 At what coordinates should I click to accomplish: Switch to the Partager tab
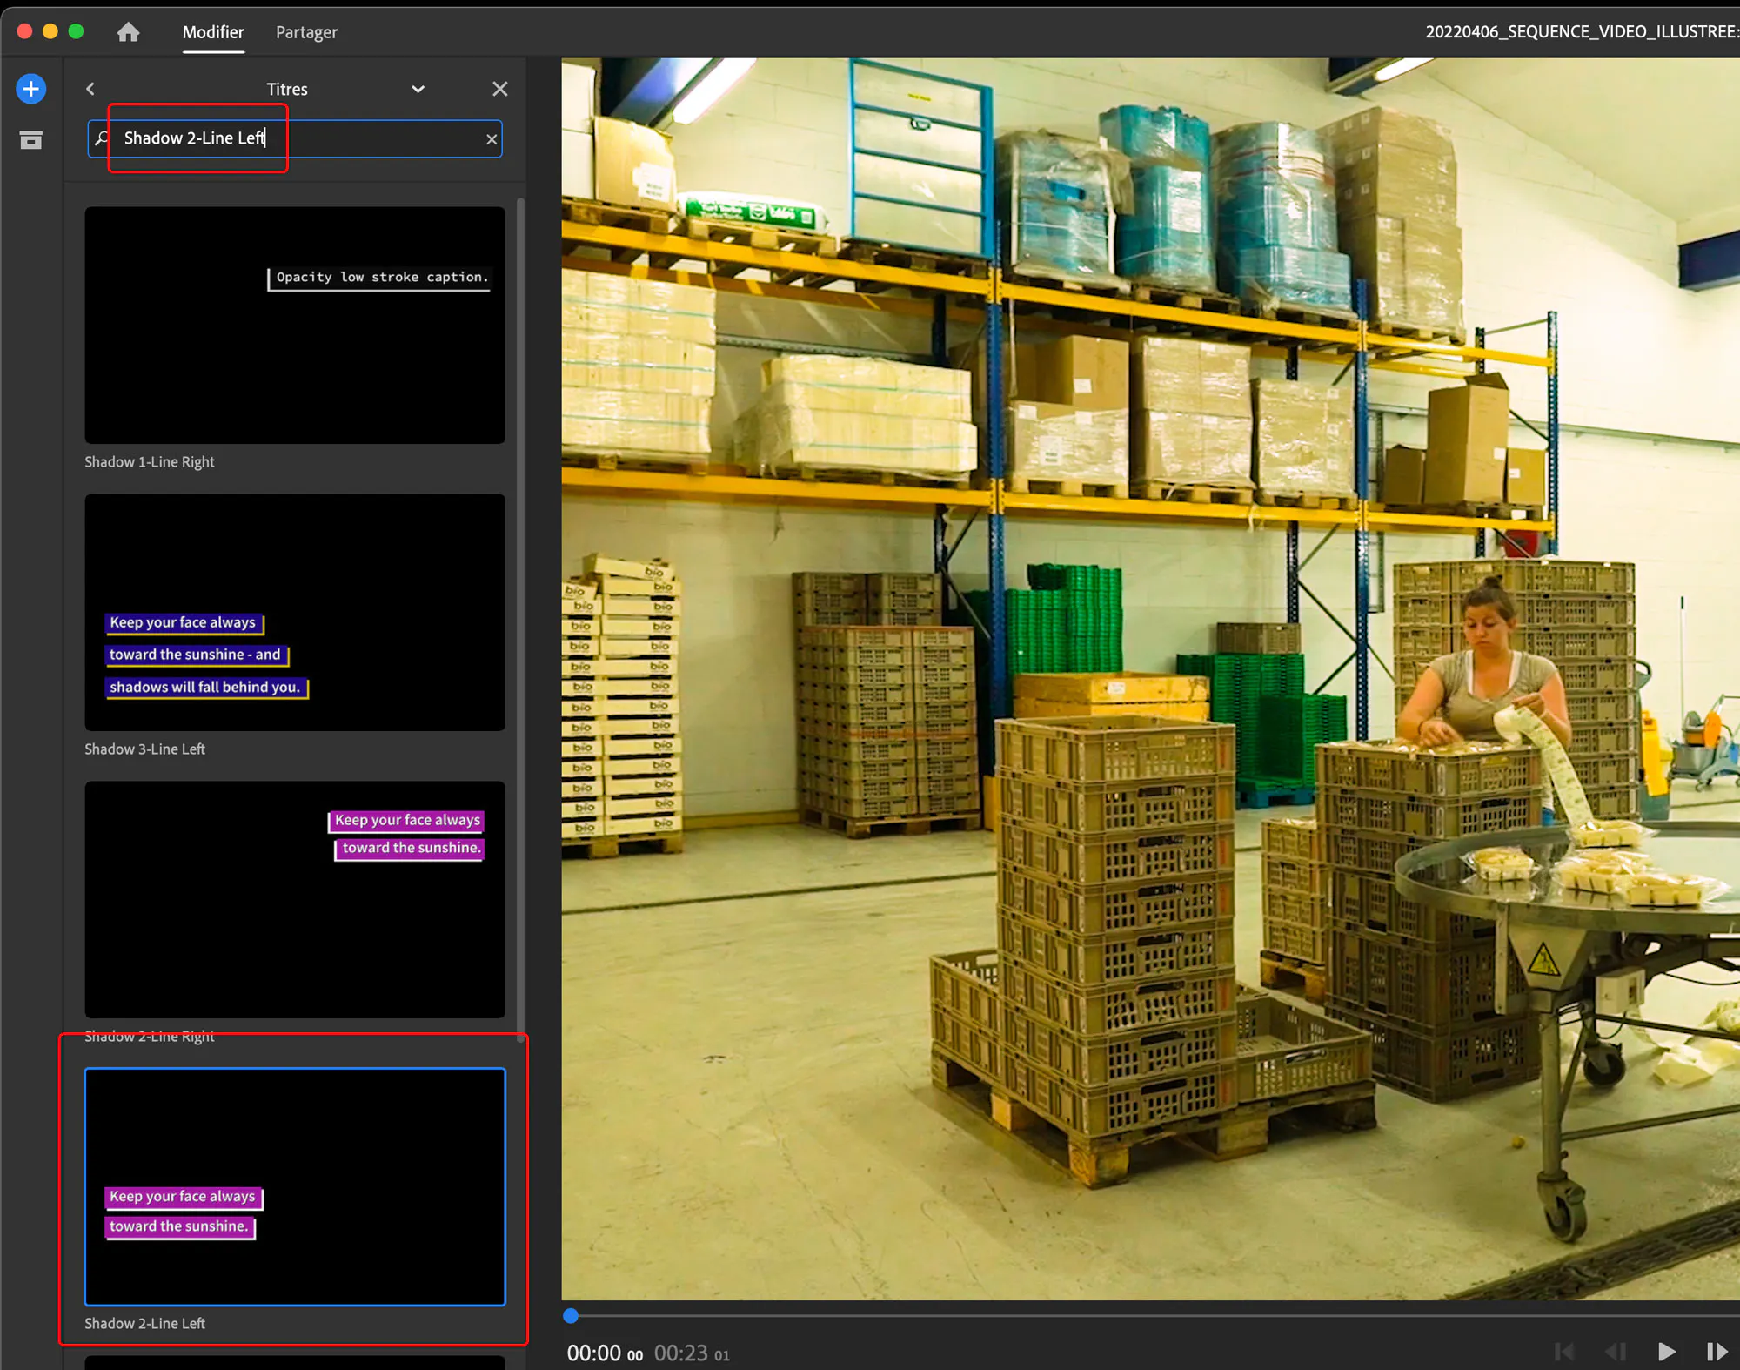(x=306, y=32)
